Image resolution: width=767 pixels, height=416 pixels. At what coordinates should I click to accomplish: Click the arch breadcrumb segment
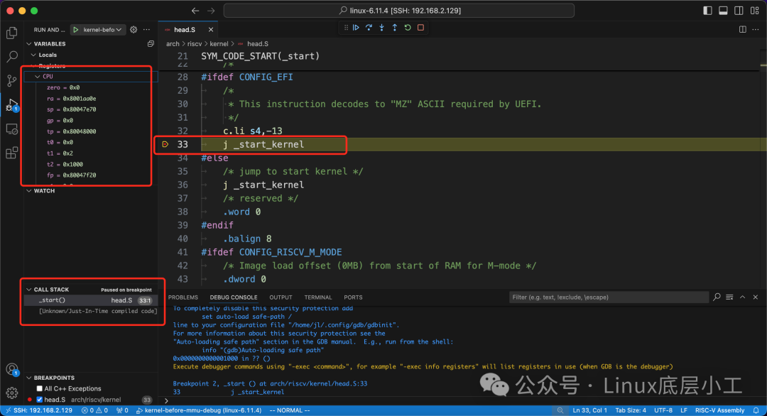coord(173,44)
